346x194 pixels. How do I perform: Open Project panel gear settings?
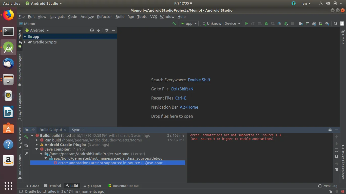107,30
